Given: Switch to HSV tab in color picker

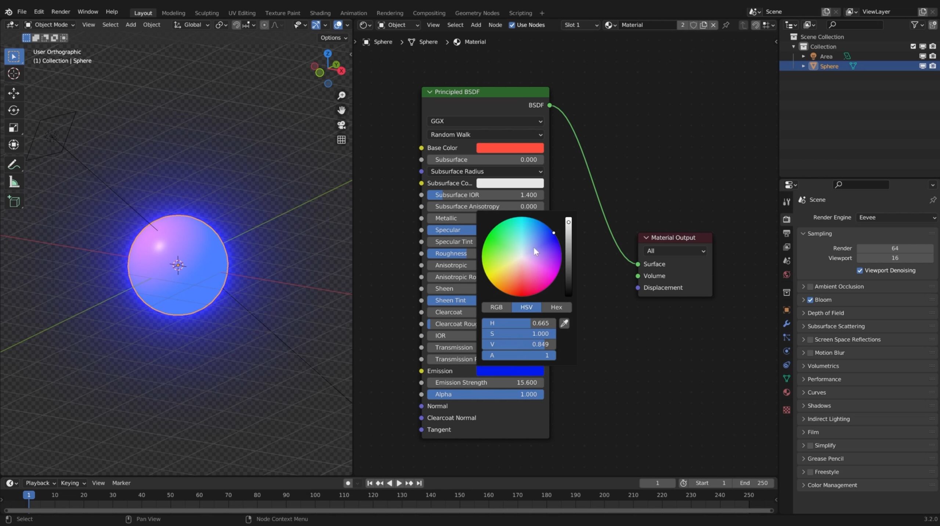Looking at the screenshot, I should [526, 306].
